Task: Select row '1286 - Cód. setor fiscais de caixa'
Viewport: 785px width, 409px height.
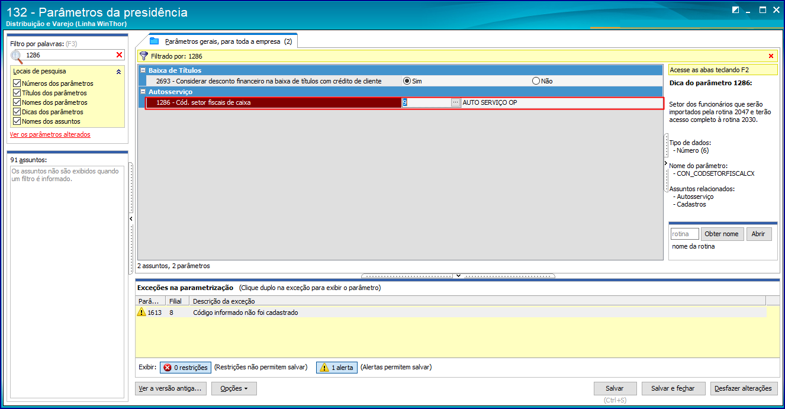Action: click(274, 102)
